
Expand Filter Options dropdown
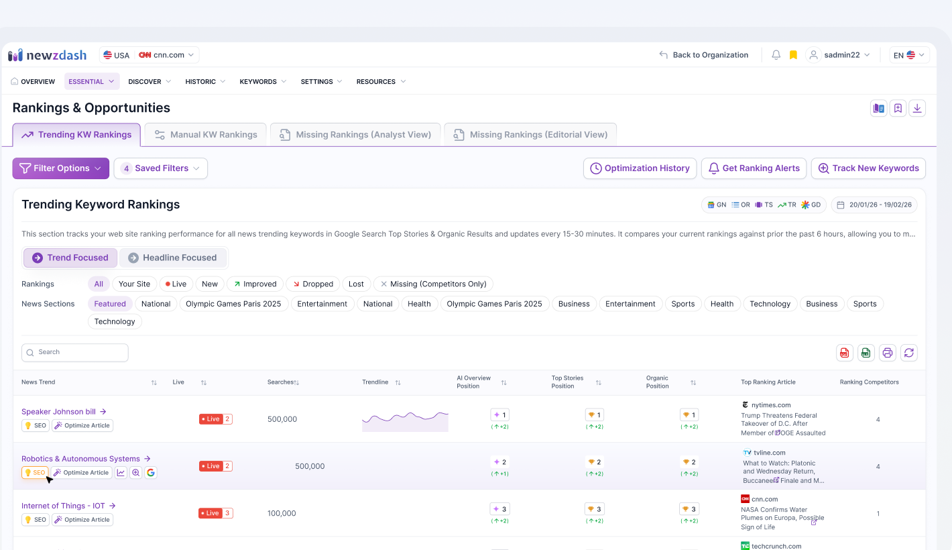[60, 168]
